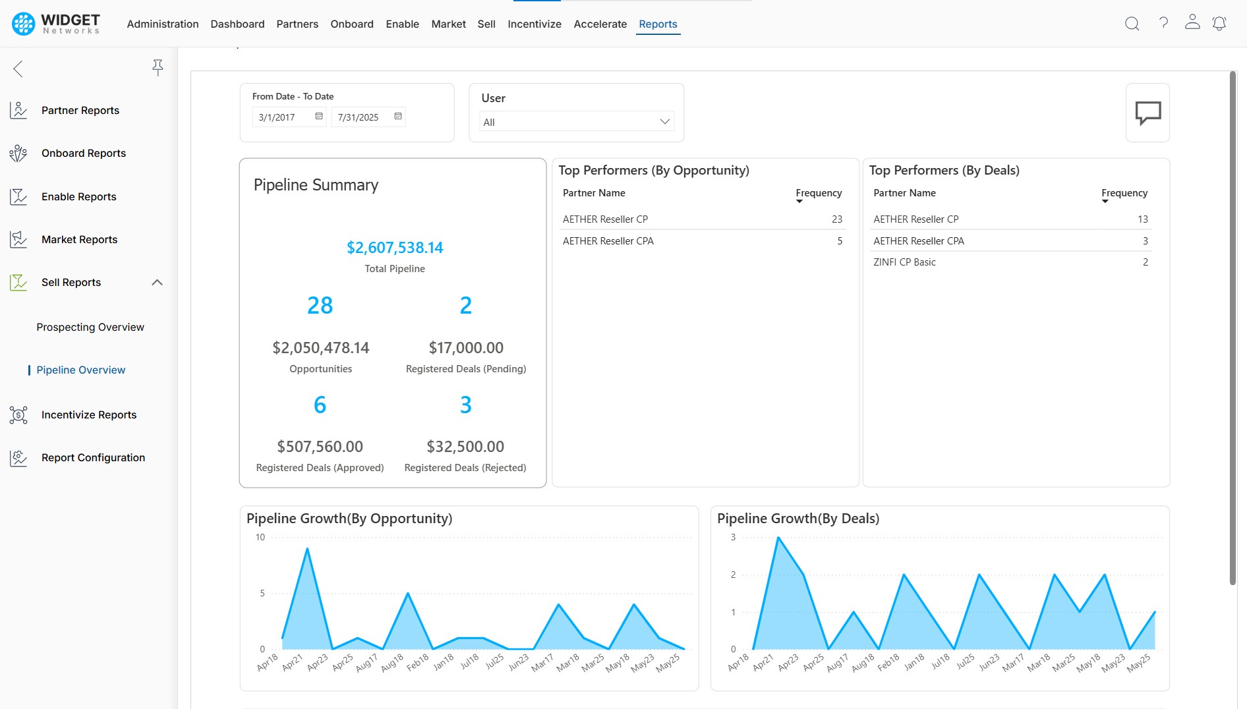The width and height of the screenshot is (1247, 709).
Task: Click the Widget Networks logo
Action: point(57,24)
